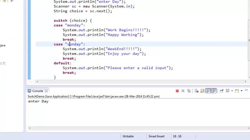The height and width of the screenshot is (140, 250).
Task: Click Remove All Terminated Launches double-X icon
Action: pyautogui.click(x=189, y=91)
